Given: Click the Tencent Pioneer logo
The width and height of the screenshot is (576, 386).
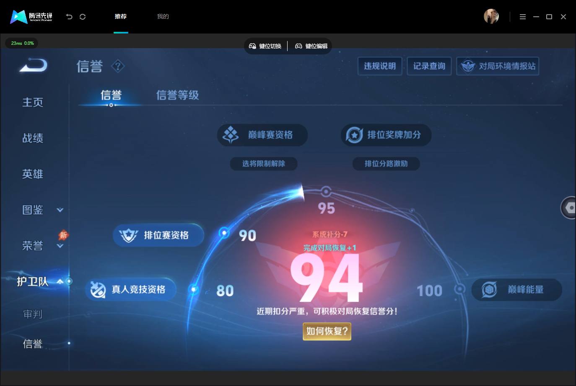Looking at the screenshot, I should coord(31,17).
